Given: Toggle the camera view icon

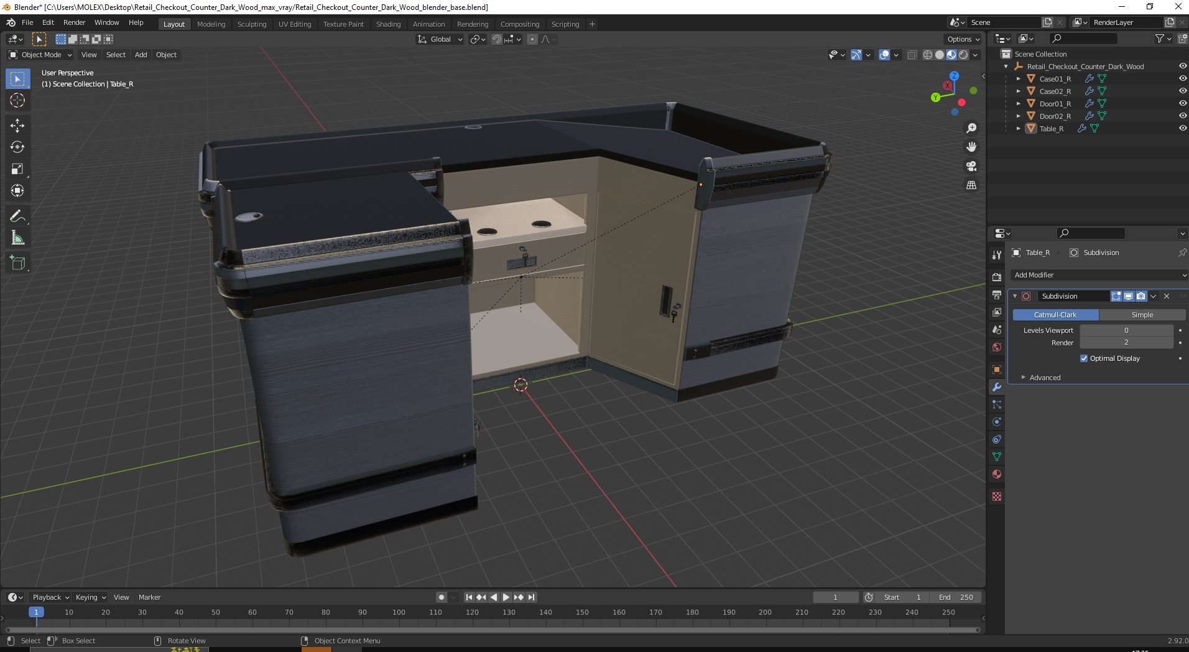Looking at the screenshot, I should tap(971, 166).
